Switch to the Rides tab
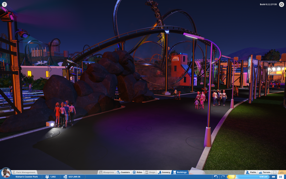This screenshot has width=286, height=179. click(137, 172)
